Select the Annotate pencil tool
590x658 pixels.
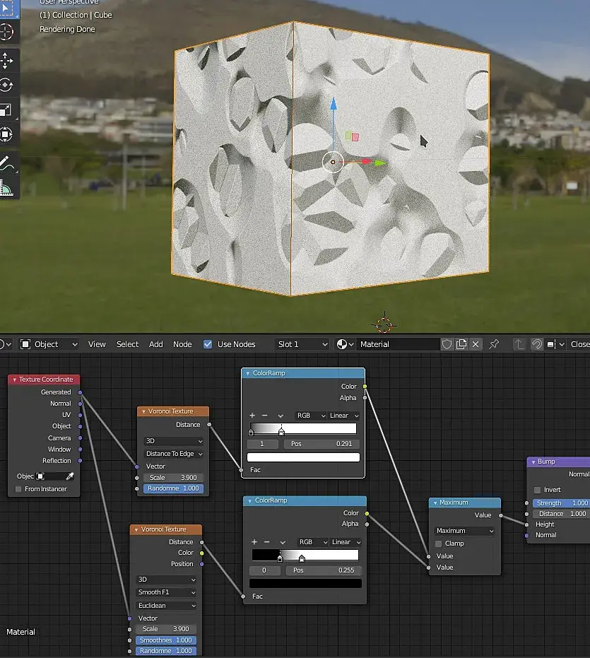(6, 163)
